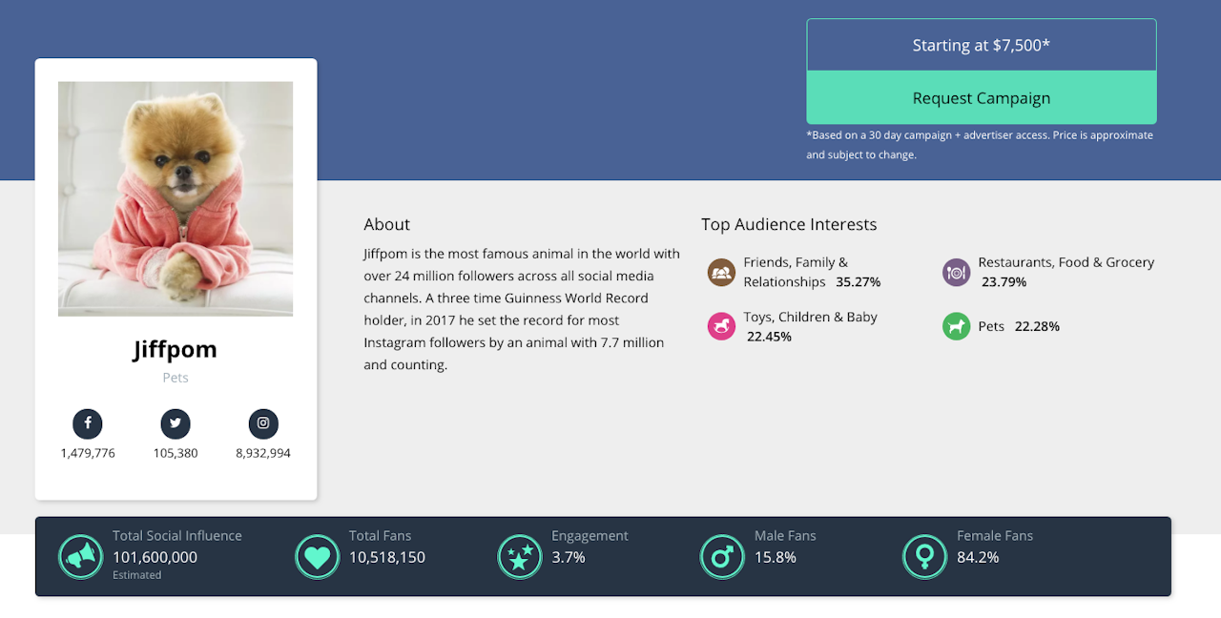Click the Pets category label under Jiffpom

click(x=176, y=378)
